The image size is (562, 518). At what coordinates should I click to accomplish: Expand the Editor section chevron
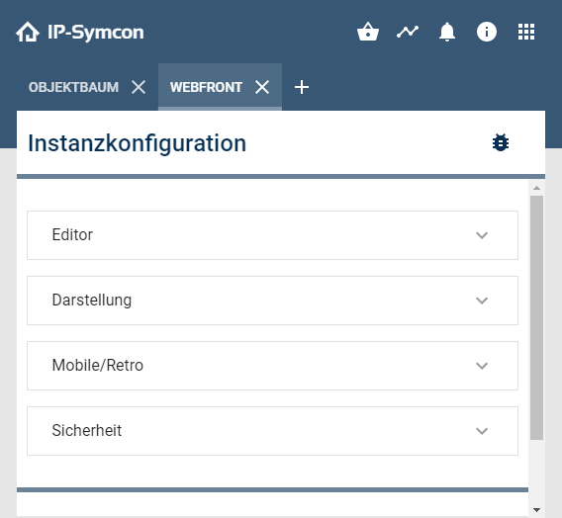click(x=482, y=235)
